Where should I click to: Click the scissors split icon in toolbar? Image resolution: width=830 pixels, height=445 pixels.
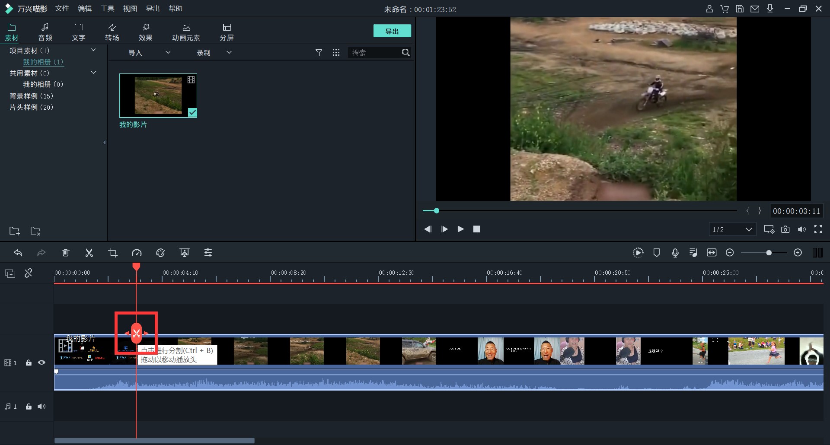tap(89, 253)
